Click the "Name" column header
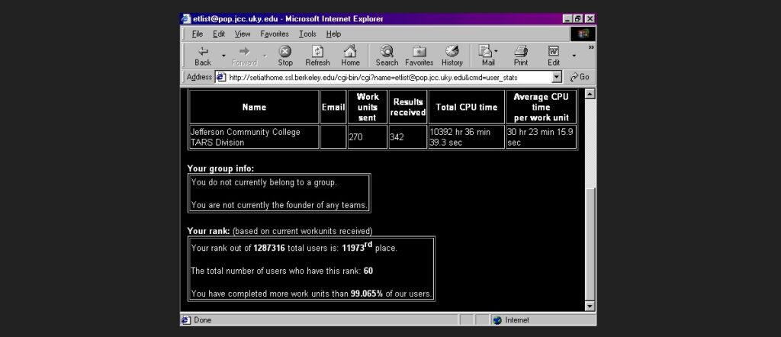The height and width of the screenshot is (337, 781). click(x=254, y=107)
